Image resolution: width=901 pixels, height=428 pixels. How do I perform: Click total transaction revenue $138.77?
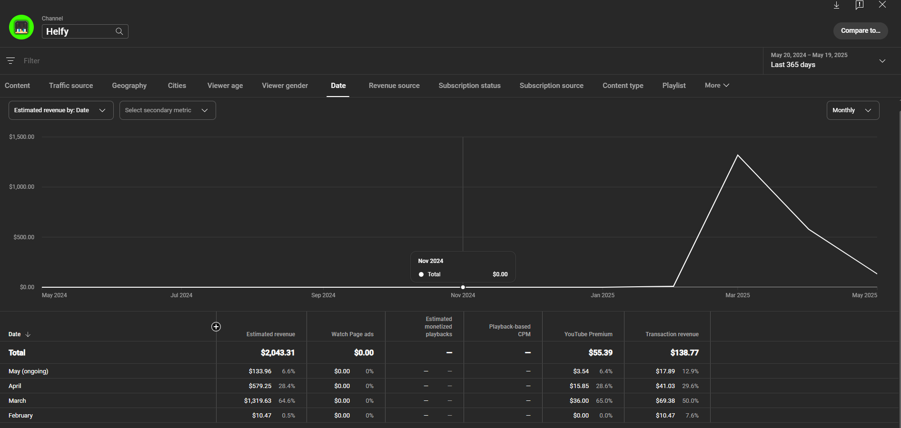tap(684, 353)
